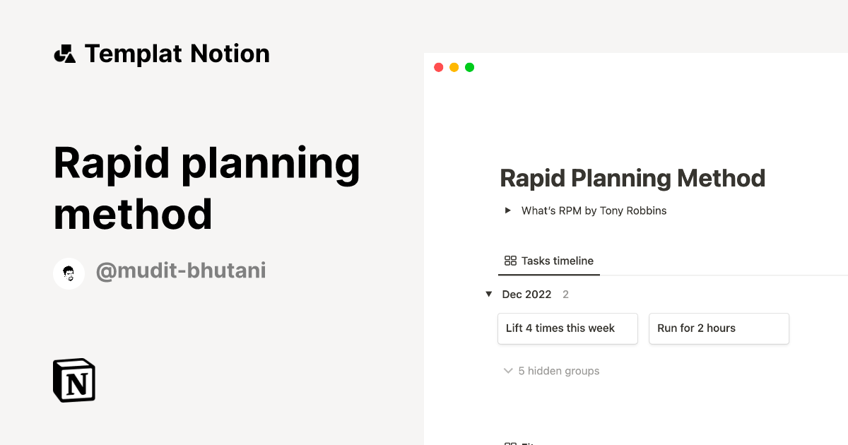Expand the What's RPM by Tony Robbins toggle
The image size is (848, 445).
(x=507, y=210)
